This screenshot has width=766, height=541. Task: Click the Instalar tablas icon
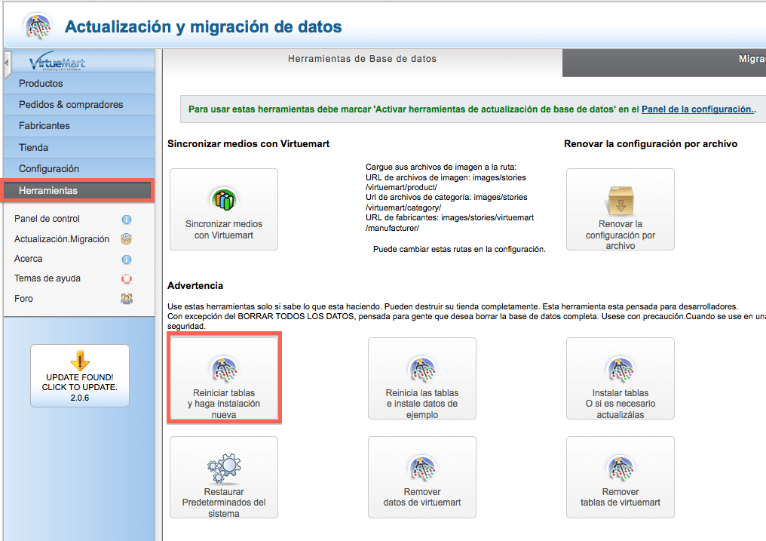(620, 369)
